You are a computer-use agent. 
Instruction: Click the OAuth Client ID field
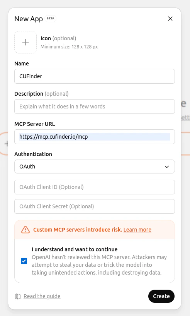(x=95, y=187)
